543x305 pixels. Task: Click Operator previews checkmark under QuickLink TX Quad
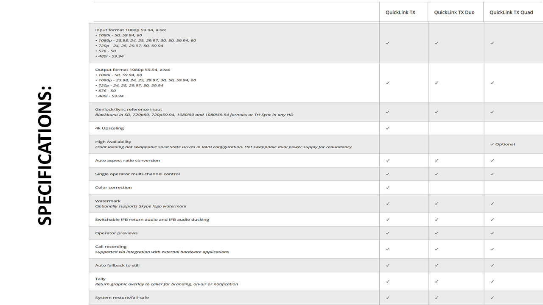(492, 233)
